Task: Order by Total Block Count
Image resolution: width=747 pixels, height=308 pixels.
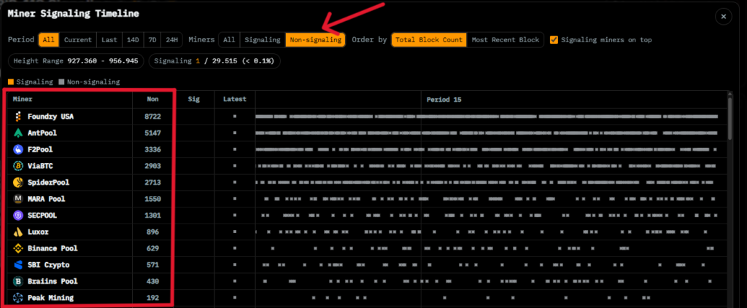Action: 429,40
